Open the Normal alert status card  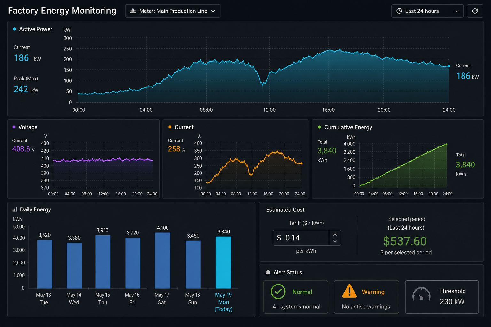point(296,297)
